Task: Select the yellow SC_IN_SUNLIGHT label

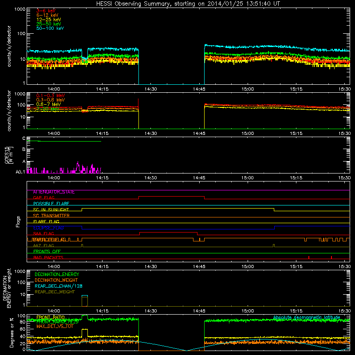Action: [51, 209]
